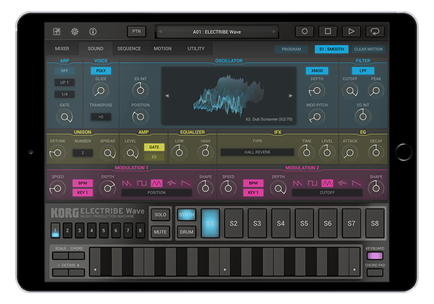Open the TRANSPOSE +0 value field
The image size is (434, 304).
tap(101, 117)
